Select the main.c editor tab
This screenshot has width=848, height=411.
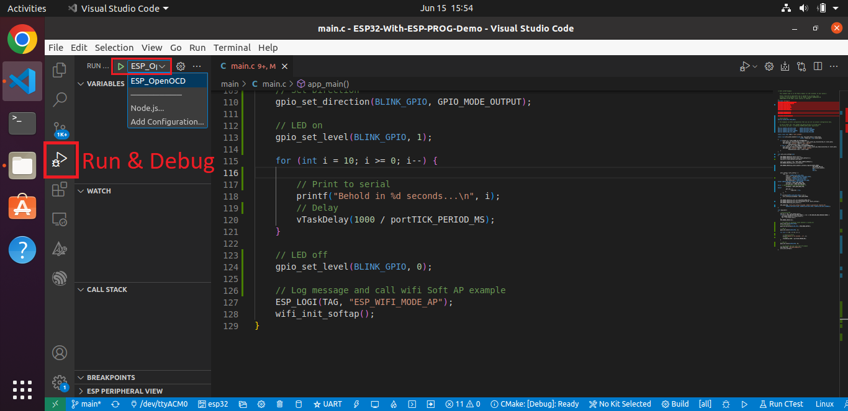[253, 66]
